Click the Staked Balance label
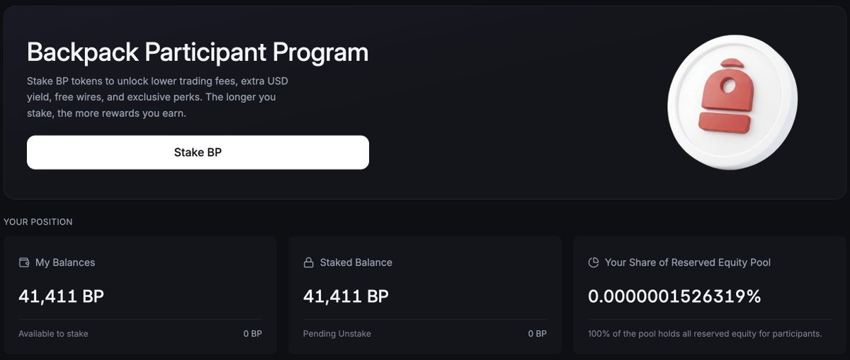The image size is (850, 360). click(356, 262)
